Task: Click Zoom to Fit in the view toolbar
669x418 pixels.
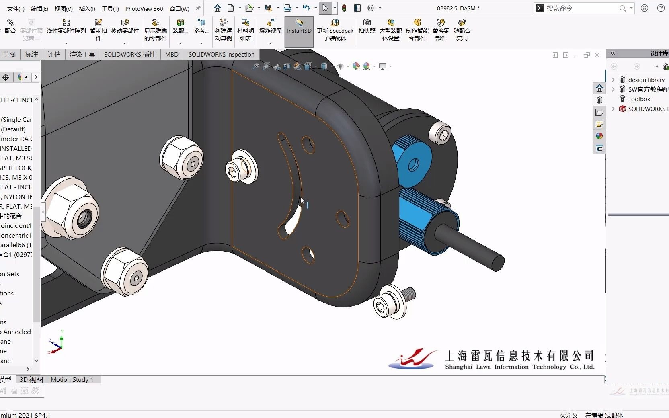Action: 256,66
